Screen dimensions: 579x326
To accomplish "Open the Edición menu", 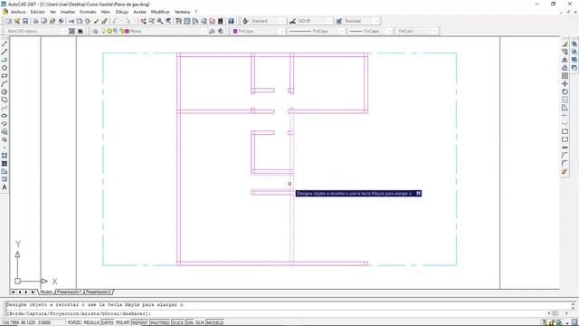I will click(38, 12).
